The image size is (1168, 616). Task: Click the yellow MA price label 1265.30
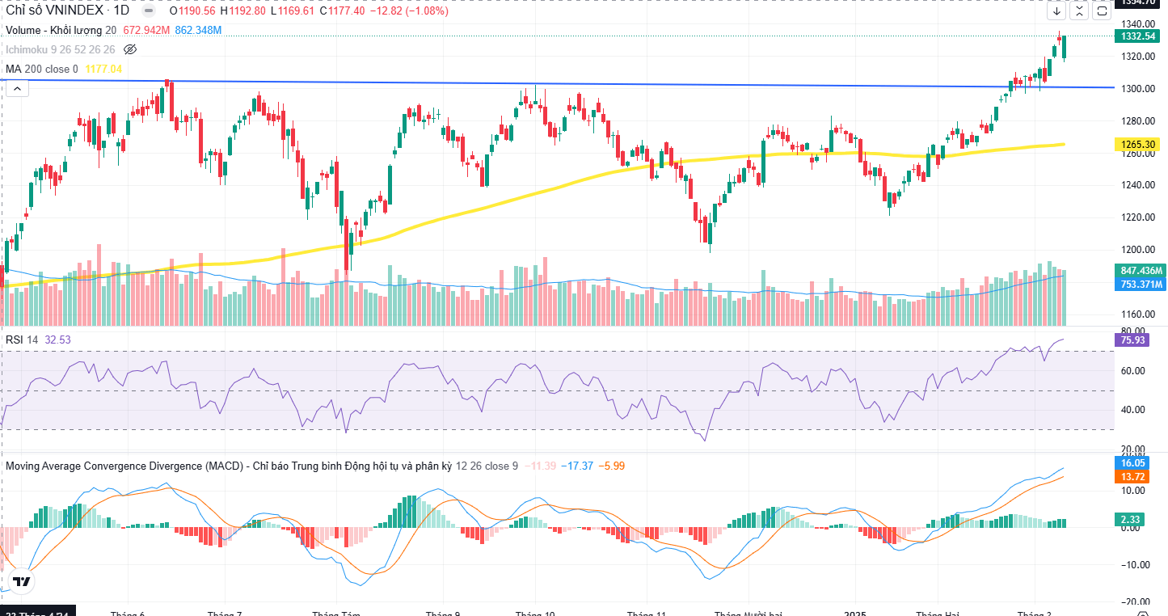(x=1138, y=144)
